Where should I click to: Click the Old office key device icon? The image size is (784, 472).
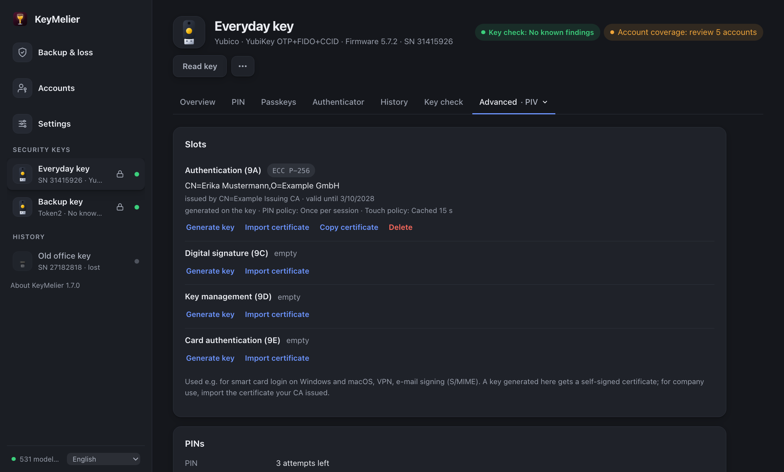[x=22, y=261]
